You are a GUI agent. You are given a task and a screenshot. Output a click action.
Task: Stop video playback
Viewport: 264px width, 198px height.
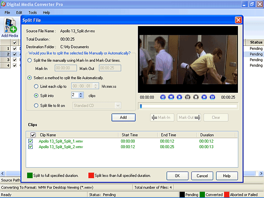click(x=196, y=97)
